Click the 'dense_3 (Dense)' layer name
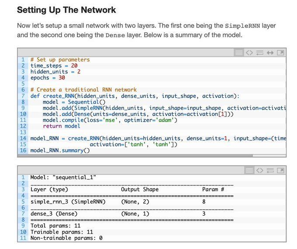This screenshot has width=297, height=249. coord(54,214)
